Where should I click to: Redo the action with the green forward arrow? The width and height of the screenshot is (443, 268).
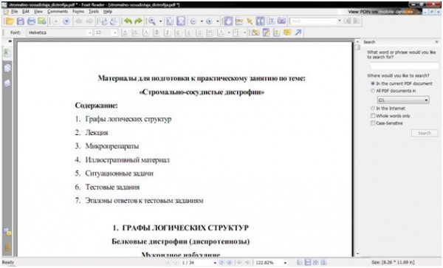tap(138, 21)
